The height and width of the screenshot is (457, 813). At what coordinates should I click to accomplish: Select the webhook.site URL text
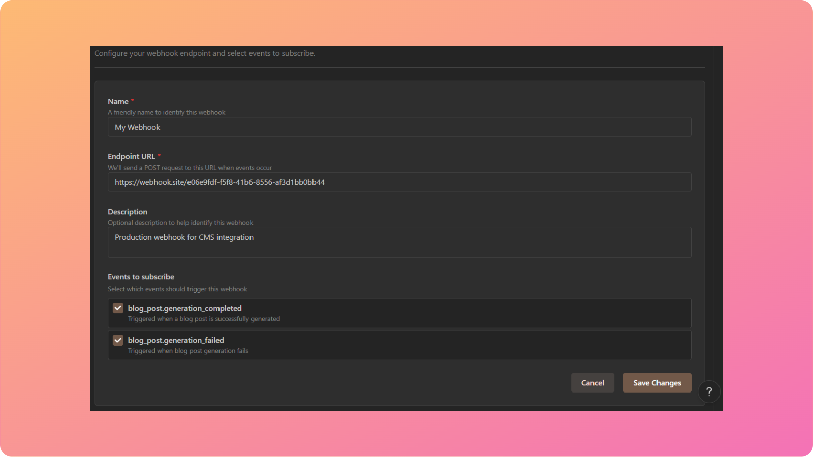220,182
